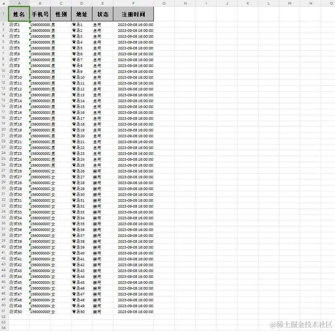Select column B header
Image resolution: width=335 pixels, height=331 pixels.
(x=40, y=3)
